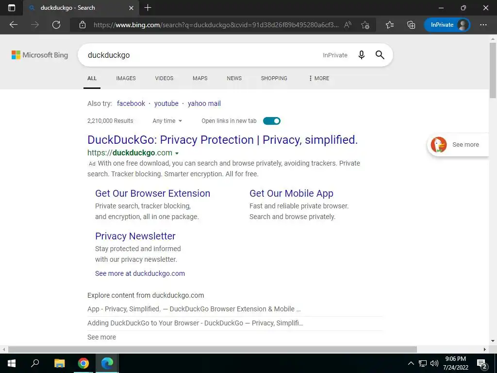Viewport: 497px width, 373px height.
Task: Click See more under Explore content
Action: click(x=102, y=337)
